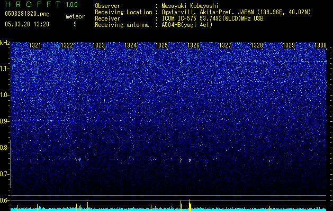
Task: Click the HROFFT 1.0.0 title text
Action: pos(41,4)
